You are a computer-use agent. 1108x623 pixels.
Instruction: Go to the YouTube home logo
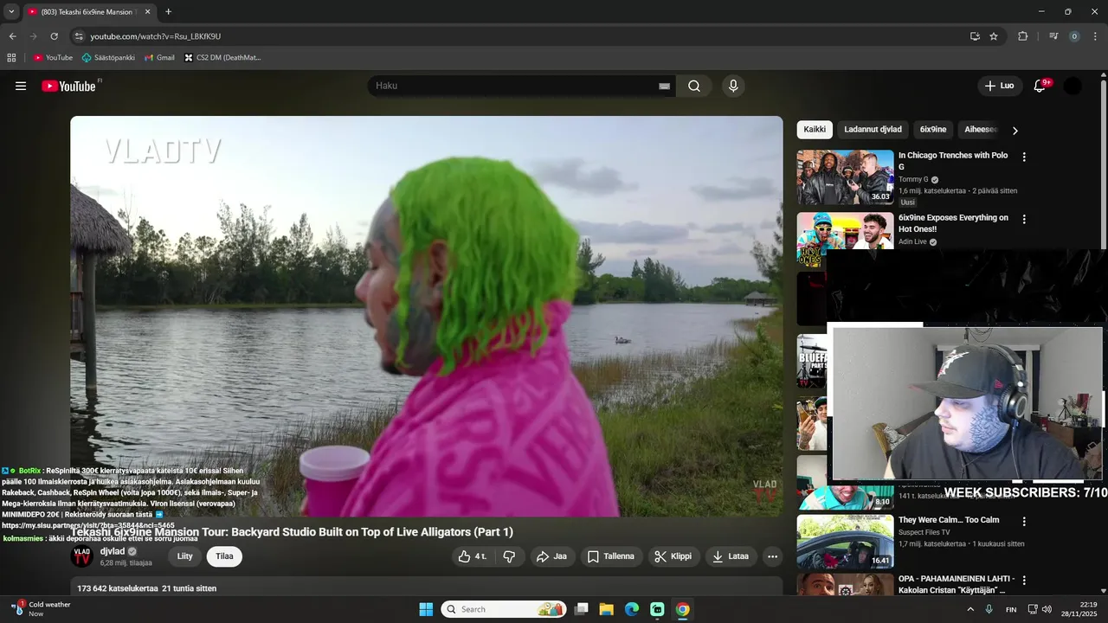click(x=68, y=86)
